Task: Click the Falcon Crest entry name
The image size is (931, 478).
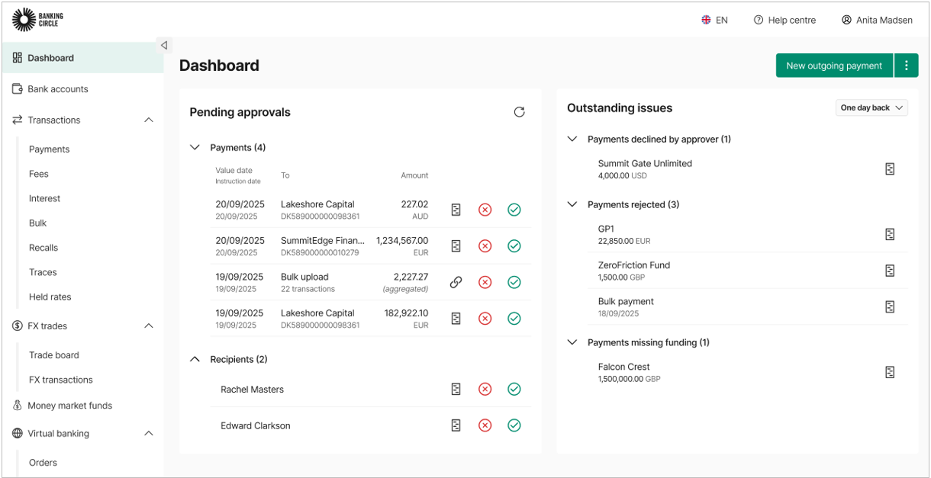Action: pyautogui.click(x=623, y=367)
